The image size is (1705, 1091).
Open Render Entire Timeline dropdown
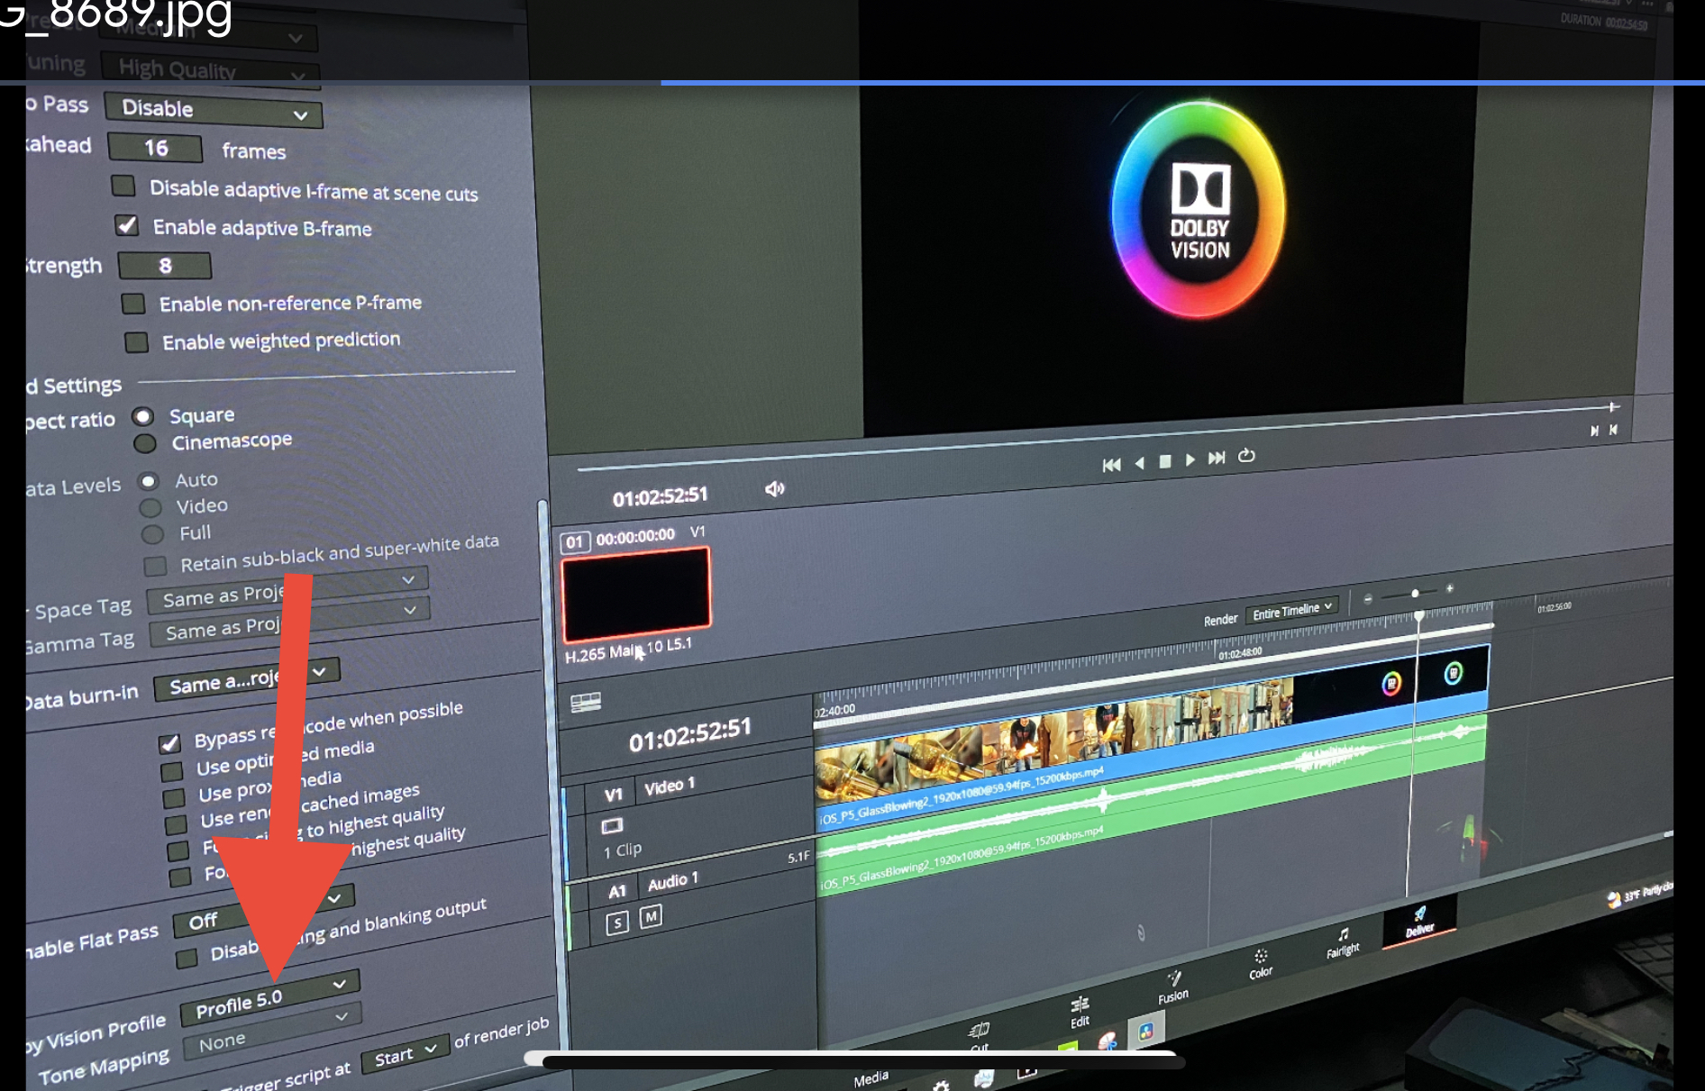point(1291,611)
